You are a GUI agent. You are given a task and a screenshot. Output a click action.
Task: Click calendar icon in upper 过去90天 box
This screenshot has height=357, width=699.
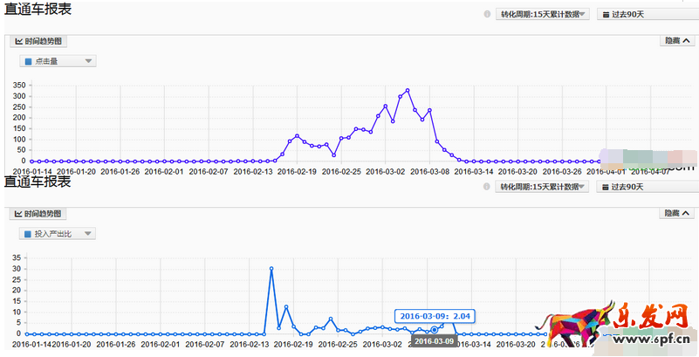(x=605, y=15)
